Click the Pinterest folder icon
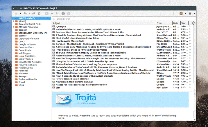 click(17, 73)
